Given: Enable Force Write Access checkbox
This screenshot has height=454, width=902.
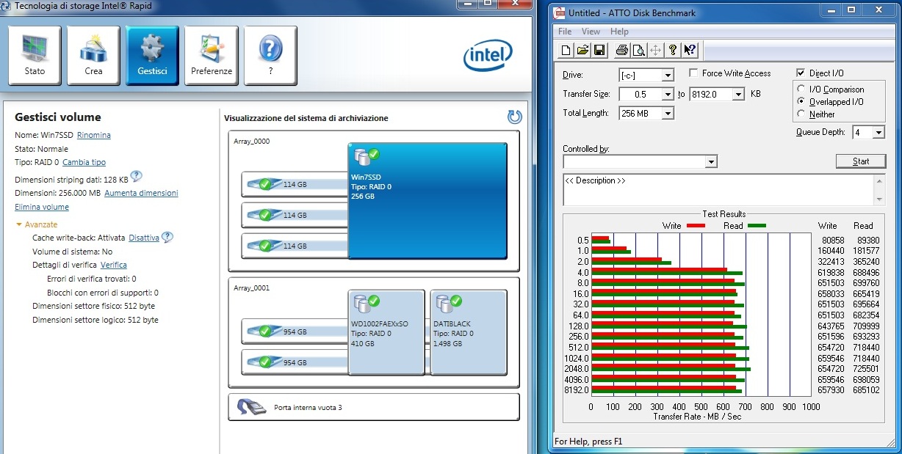Looking at the screenshot, I should point(694,73).
